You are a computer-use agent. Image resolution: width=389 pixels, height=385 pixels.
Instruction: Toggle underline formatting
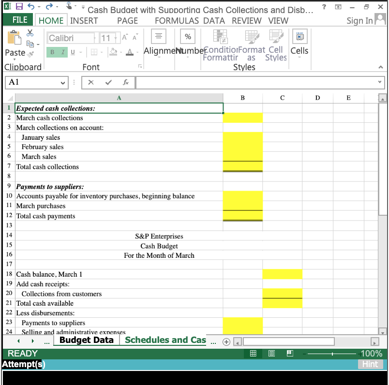pos(72,52)
